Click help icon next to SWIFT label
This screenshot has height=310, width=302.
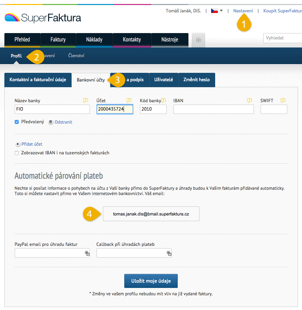coord(283,101)
